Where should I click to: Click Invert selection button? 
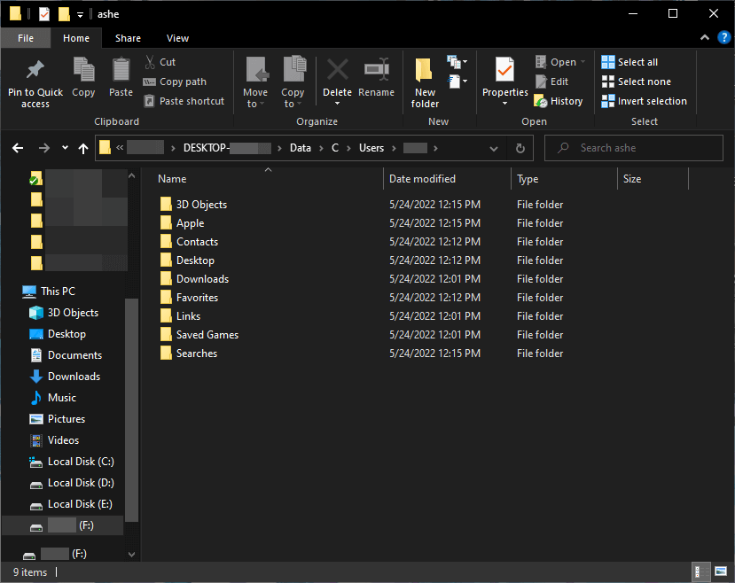click(644, 101)
